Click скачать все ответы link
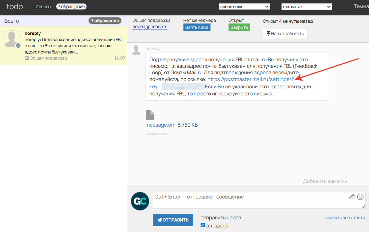Viewport: 369px width, 232px height. [345, 218]
